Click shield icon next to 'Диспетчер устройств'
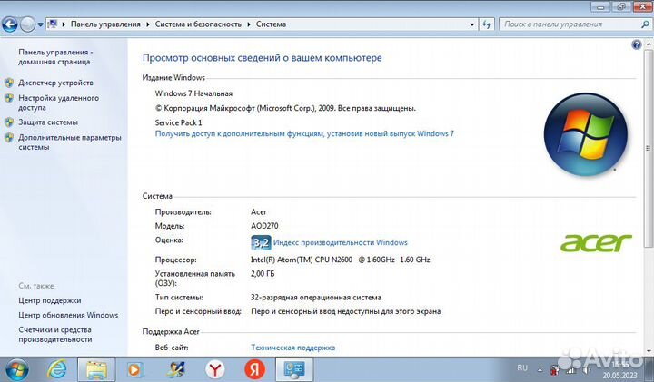The width and height of the screenshot is (654, 382). point(9,83)
